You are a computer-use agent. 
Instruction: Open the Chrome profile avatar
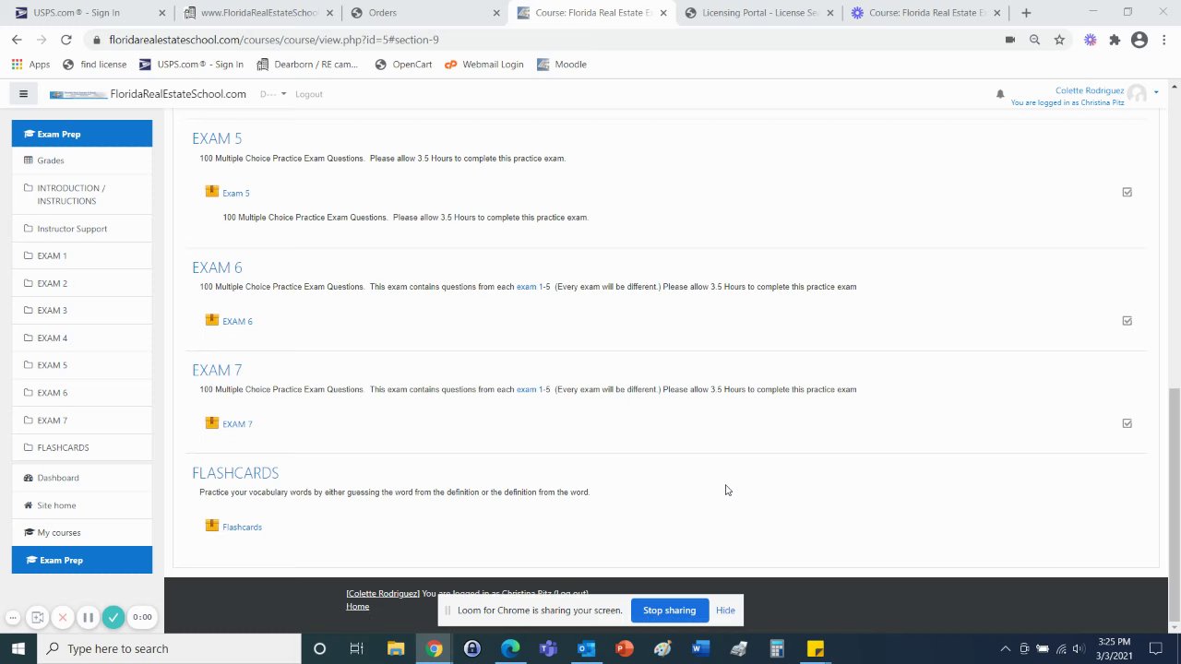(x=1139, y=40)
